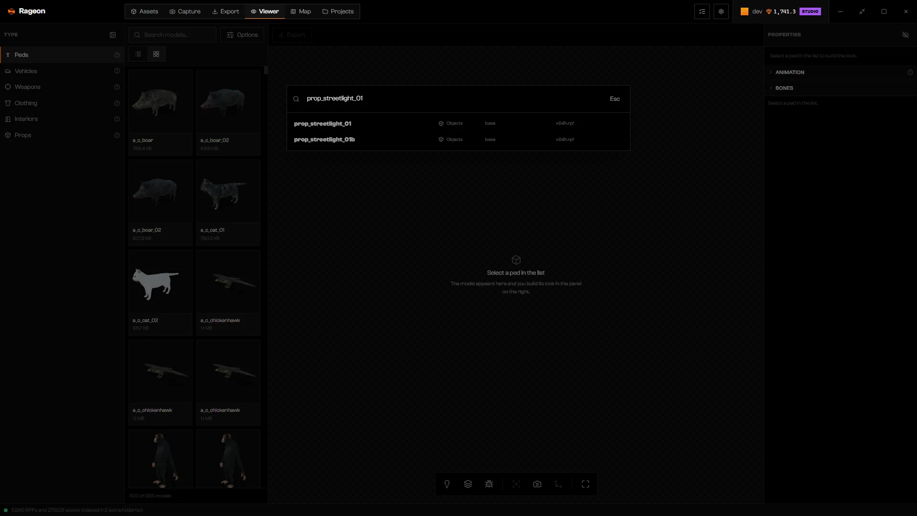Open the Export tab in top navigation
The width and height of the screenshot is (917, 516).
tap(225, 11)
